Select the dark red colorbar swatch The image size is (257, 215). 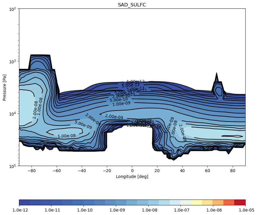pos(240,202)
